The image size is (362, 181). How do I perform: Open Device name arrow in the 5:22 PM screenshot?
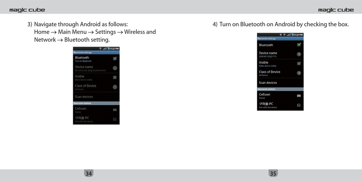(115, 68)
